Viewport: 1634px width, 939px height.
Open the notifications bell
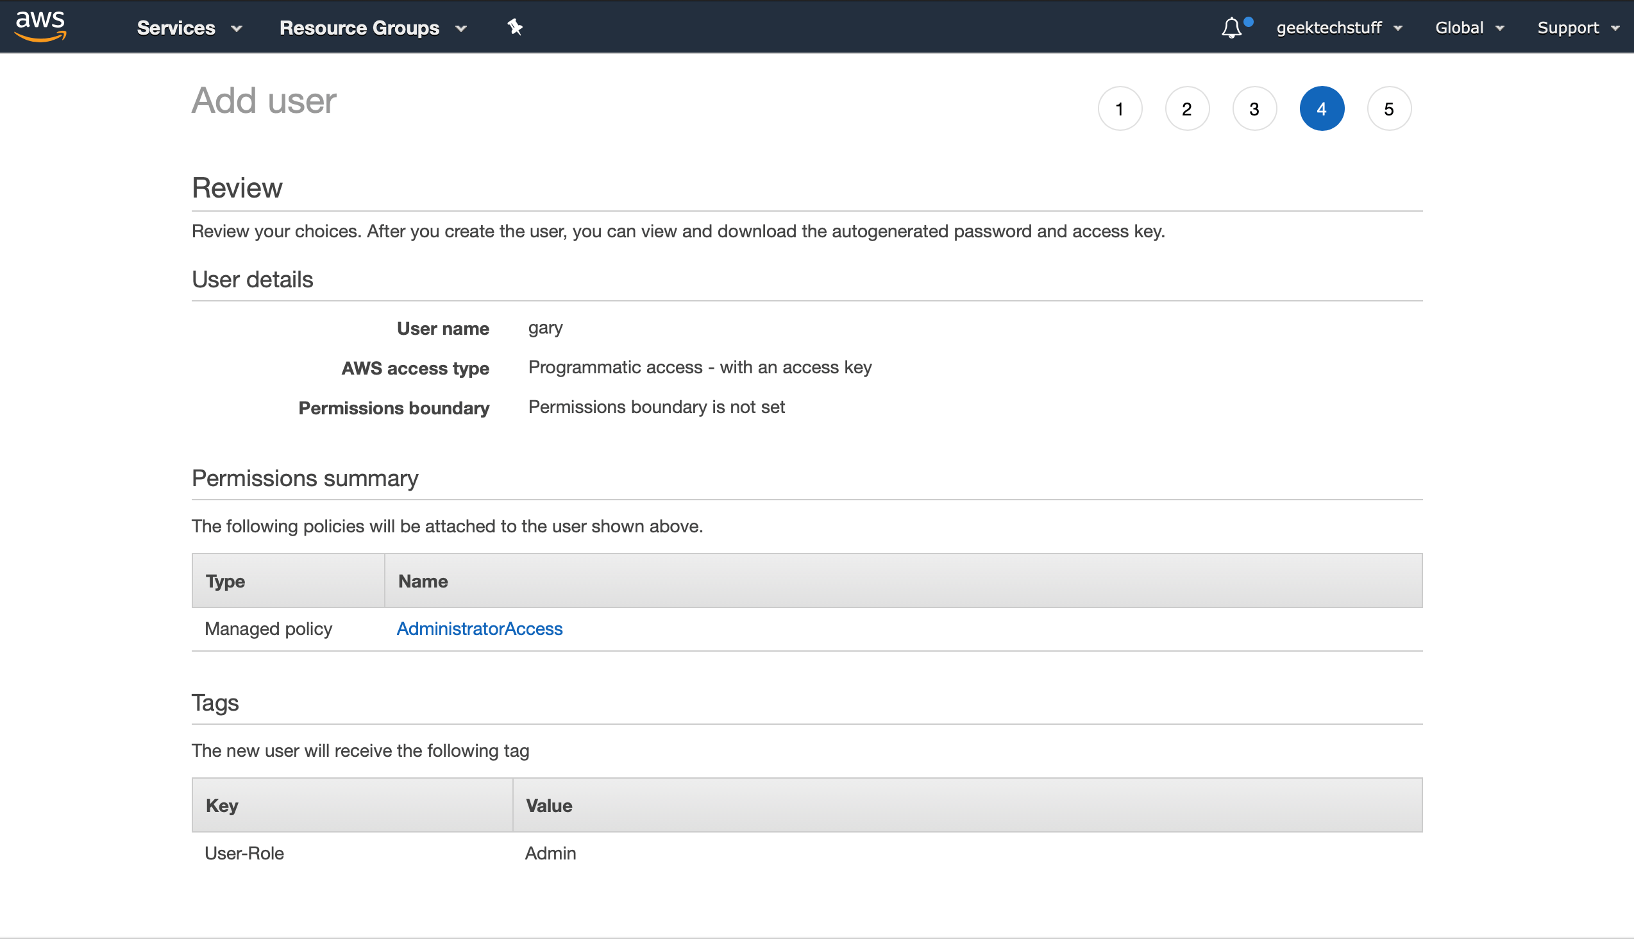[1231, 27]
